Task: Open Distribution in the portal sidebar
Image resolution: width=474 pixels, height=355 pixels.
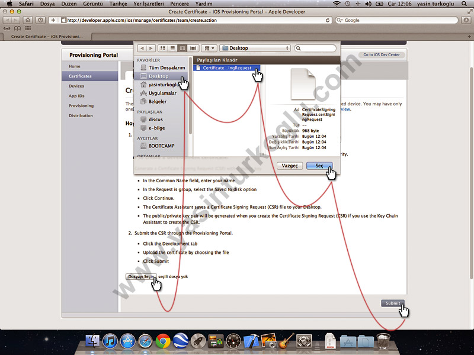Action: click(81, 115)
